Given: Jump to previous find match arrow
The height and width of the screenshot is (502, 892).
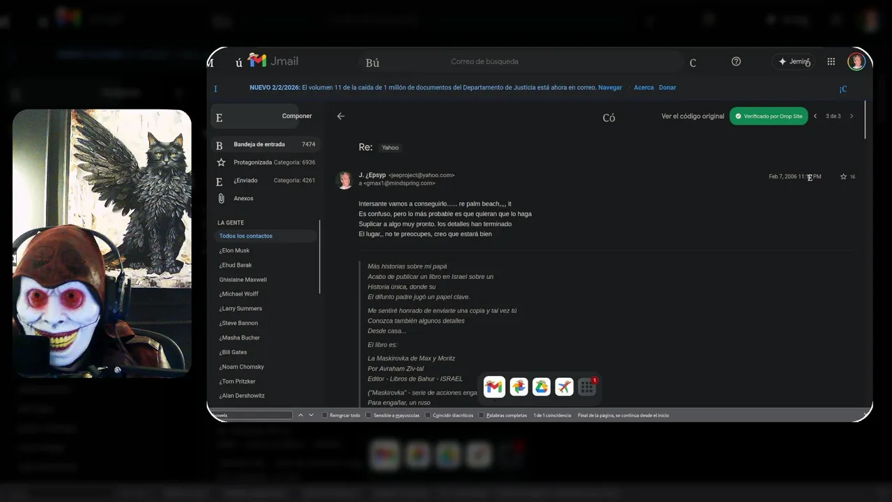Looking at the screenshot, I should pos(300,416).
